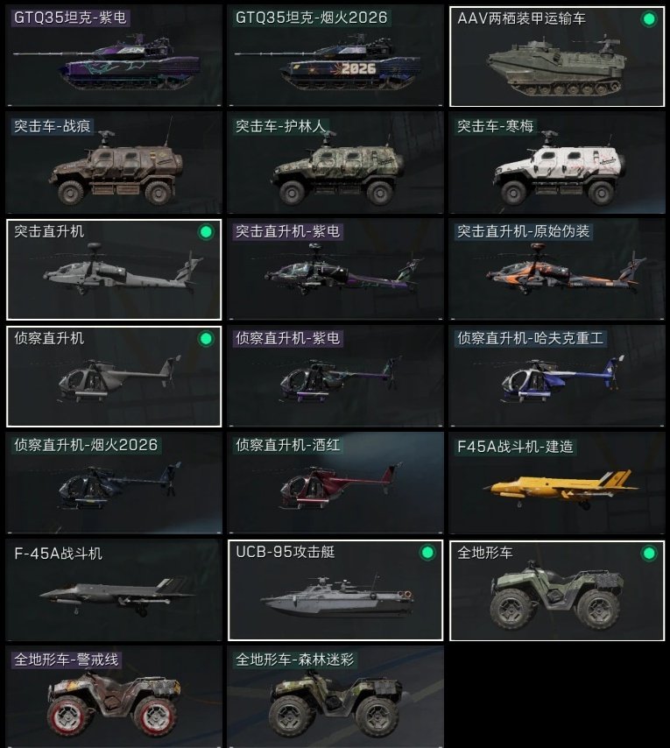The height and width of the screenshot is (748, 670).
Task: Pick the 突击车-护林人 camouflage skin
Action: click(335, 163)
